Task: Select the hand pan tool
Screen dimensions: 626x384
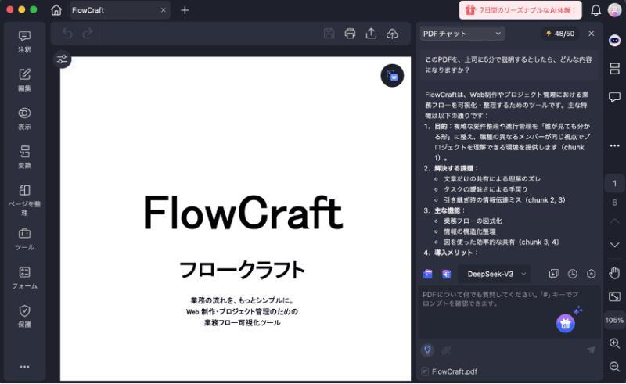Action: pos(614,273)
